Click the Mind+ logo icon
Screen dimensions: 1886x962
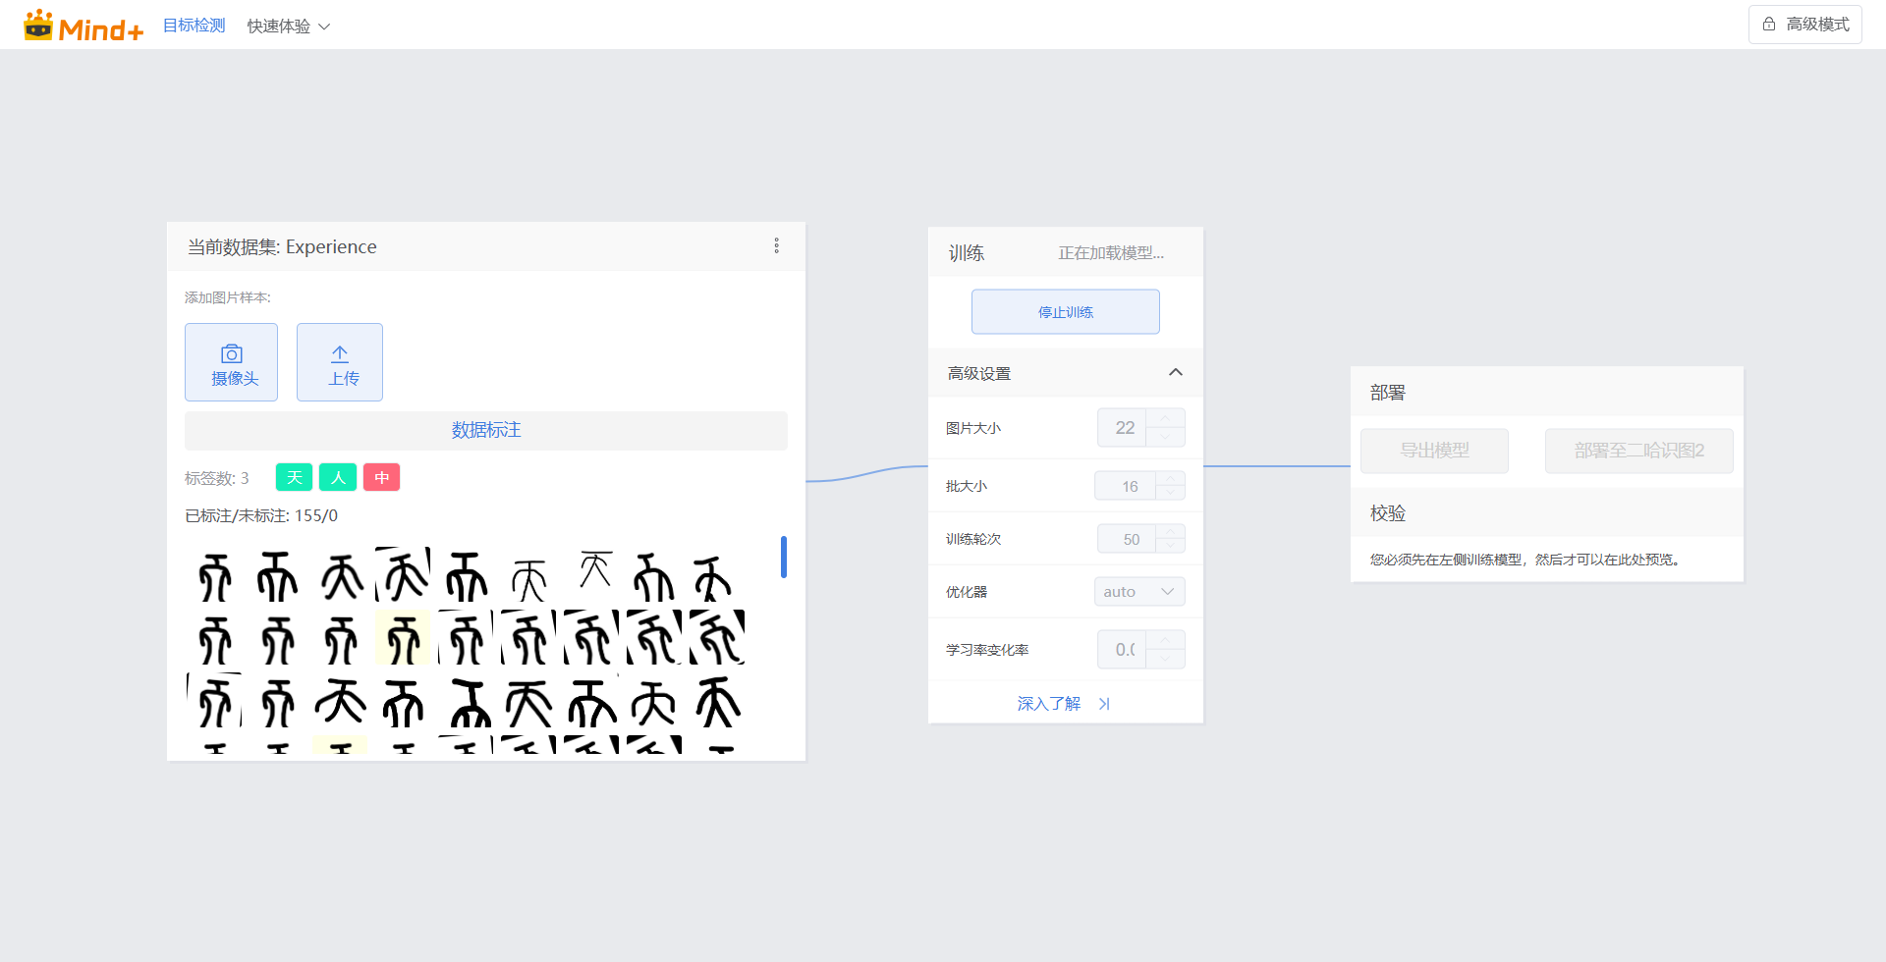click(x=38, y=26)
